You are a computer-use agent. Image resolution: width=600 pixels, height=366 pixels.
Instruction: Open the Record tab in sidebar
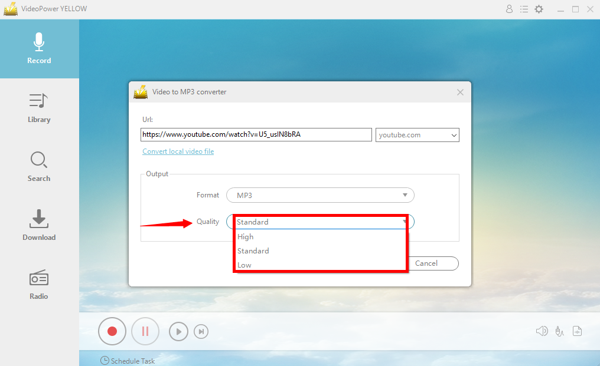click(x=39, y=49)
